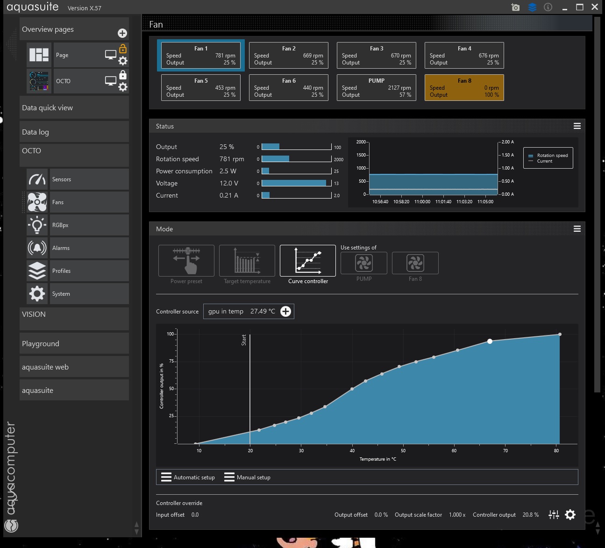Select the Fan 5 tile

pos(201,87)
